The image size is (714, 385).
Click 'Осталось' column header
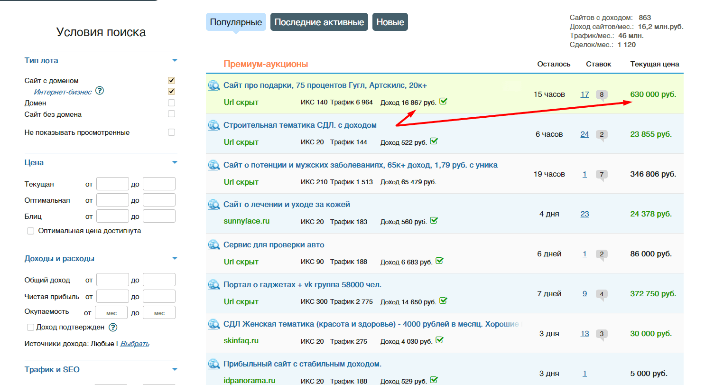tap(554, 64)
